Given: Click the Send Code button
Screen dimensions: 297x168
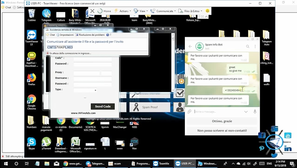Looking at the screenshot, I should pos(103,106).
